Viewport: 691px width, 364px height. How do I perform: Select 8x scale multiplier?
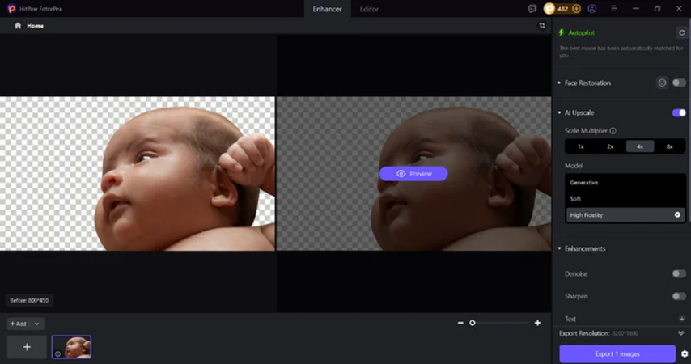[669, 146]
